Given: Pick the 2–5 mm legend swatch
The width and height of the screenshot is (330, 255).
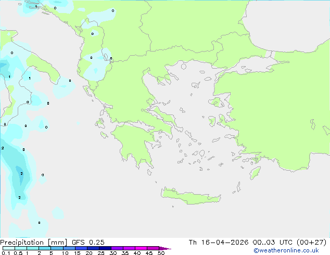Looking at the screenshot, I should (45, 248).
